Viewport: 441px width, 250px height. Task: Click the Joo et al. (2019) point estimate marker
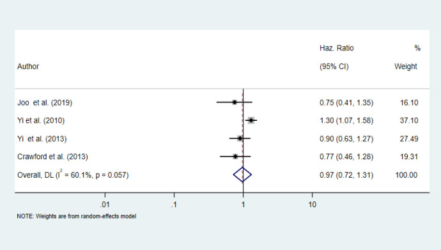point(235,102)
